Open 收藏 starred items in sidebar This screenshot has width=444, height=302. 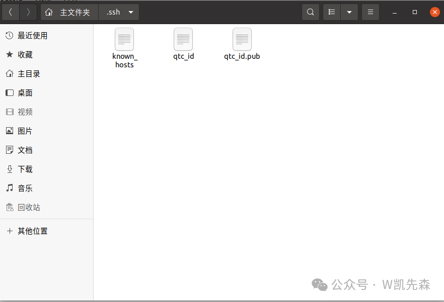click(25, 55)
